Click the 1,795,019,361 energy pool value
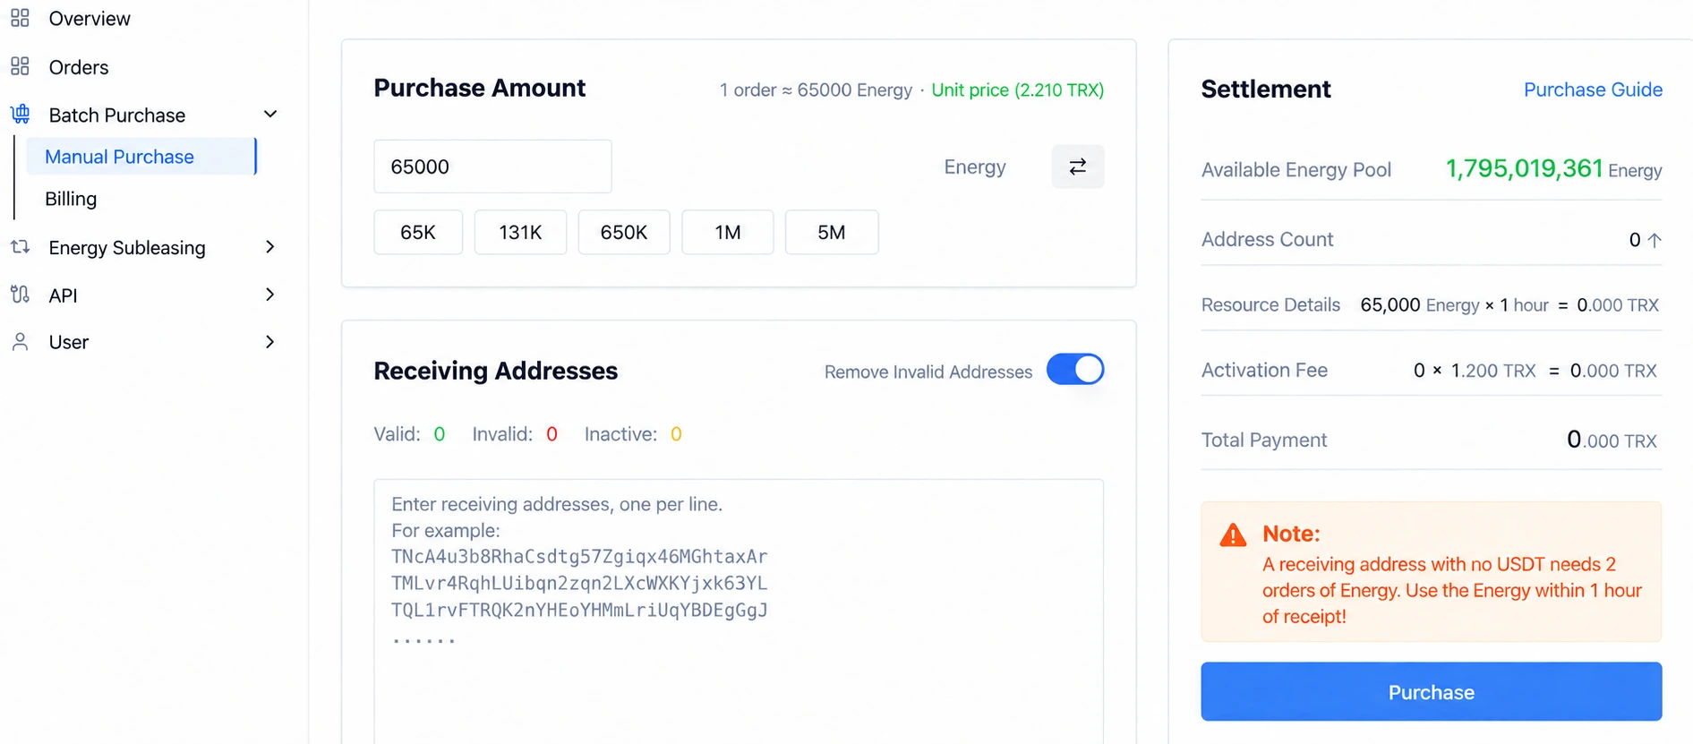 point(1524,168)
